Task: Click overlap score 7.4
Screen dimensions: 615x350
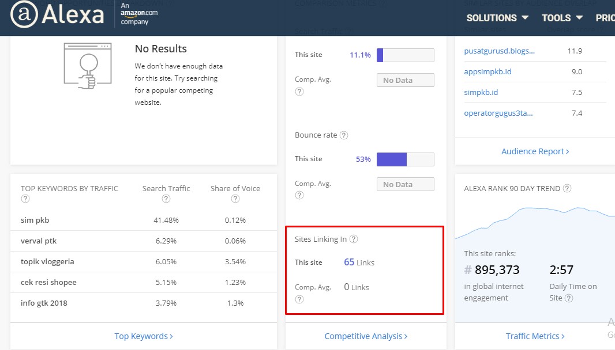Action: coord(577,113)
